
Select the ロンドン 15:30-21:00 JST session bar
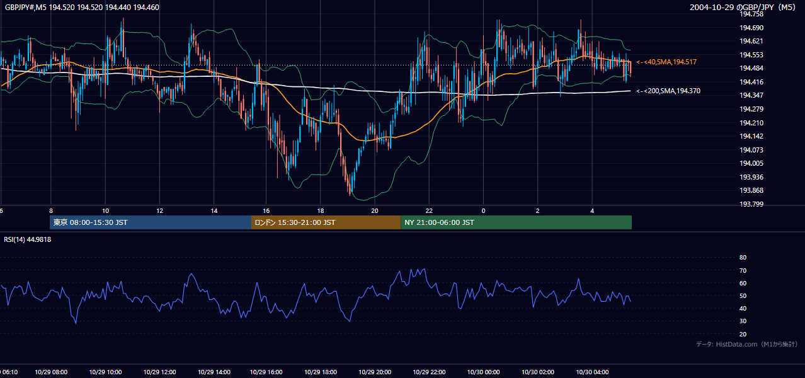coord(326,222)
